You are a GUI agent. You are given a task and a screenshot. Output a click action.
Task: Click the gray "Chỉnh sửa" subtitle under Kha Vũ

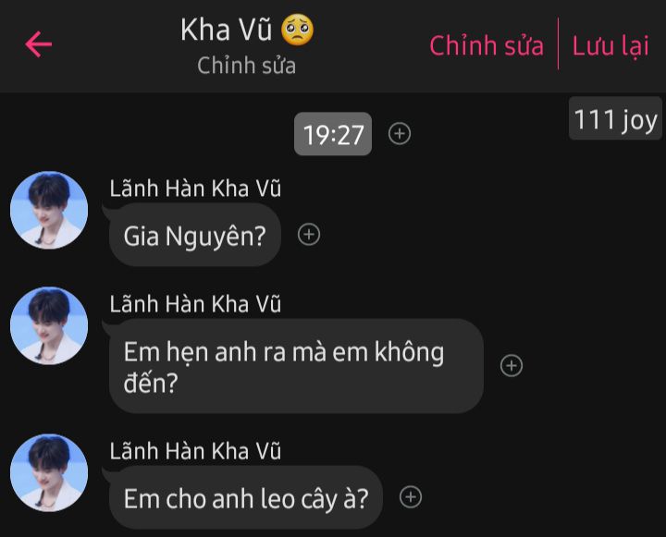pos(246,66)
